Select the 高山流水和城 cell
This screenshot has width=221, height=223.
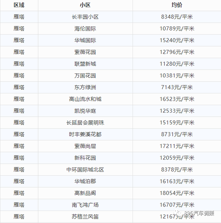[85, 99]
